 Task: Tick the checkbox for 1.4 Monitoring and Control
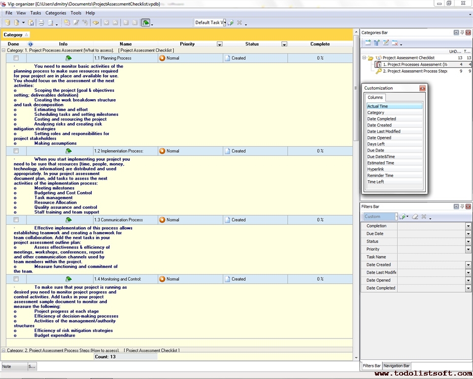(x=16, y=279)
